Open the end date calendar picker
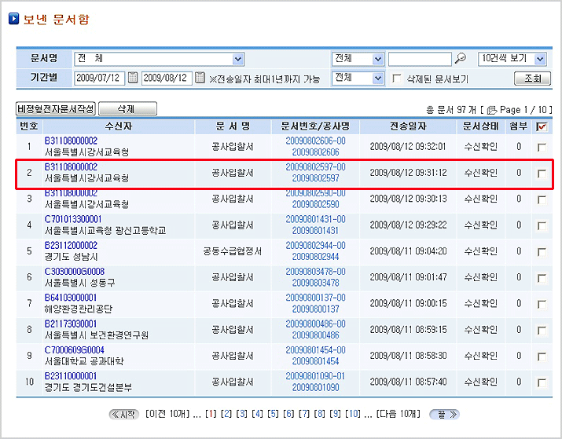Image resolution: width=562 pixels, height=439 pixels. (x=200, y=78)
